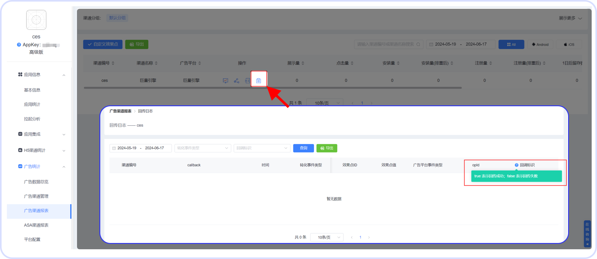Go to the previous page in the channel table
The height and width of the screenshot is (259, 597).
[x=352, y=103]
